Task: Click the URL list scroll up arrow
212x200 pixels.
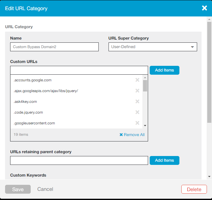Action: tap(145, 78)
